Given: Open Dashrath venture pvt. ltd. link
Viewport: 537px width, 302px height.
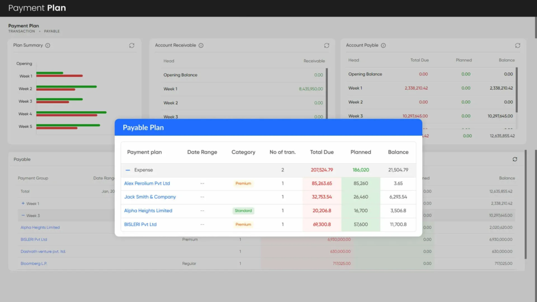Looking at the screenshot, I should (x=43, y=251).
